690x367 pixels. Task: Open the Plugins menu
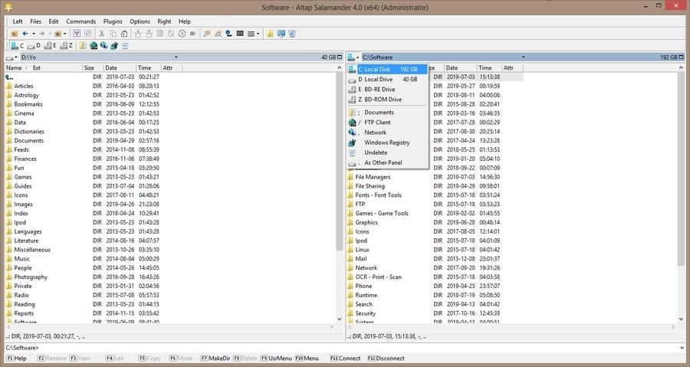[113, 21]
